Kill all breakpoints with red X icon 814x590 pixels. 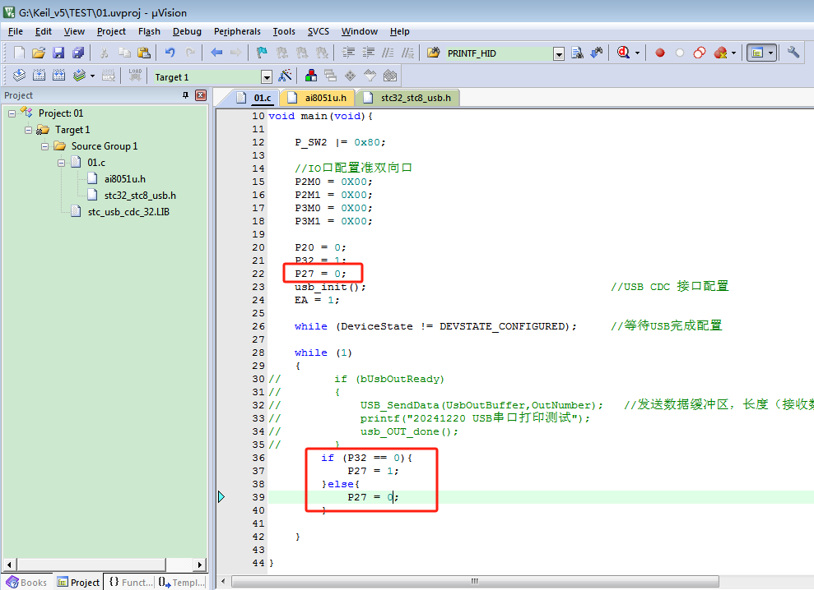coord(720,53)
